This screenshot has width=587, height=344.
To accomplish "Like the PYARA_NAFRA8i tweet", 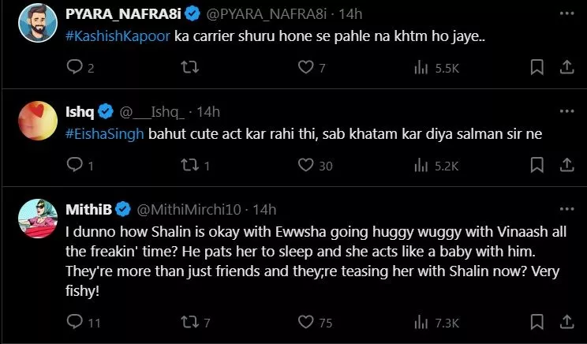I will coord(305,68).
